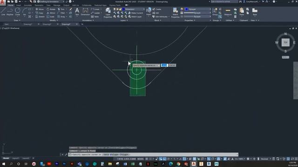Switch to the Annotate ribbon tab
The width and height of the screenshot is (298, 167).
point(28,5)
